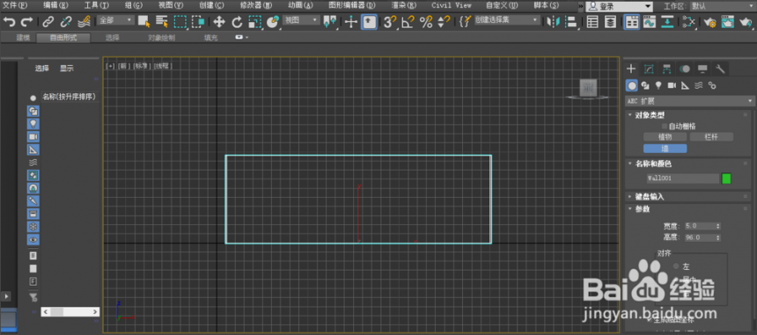Click the 高度 spinner arrows
The height and width of the screenshot is (335, 757).
[718, 237]
